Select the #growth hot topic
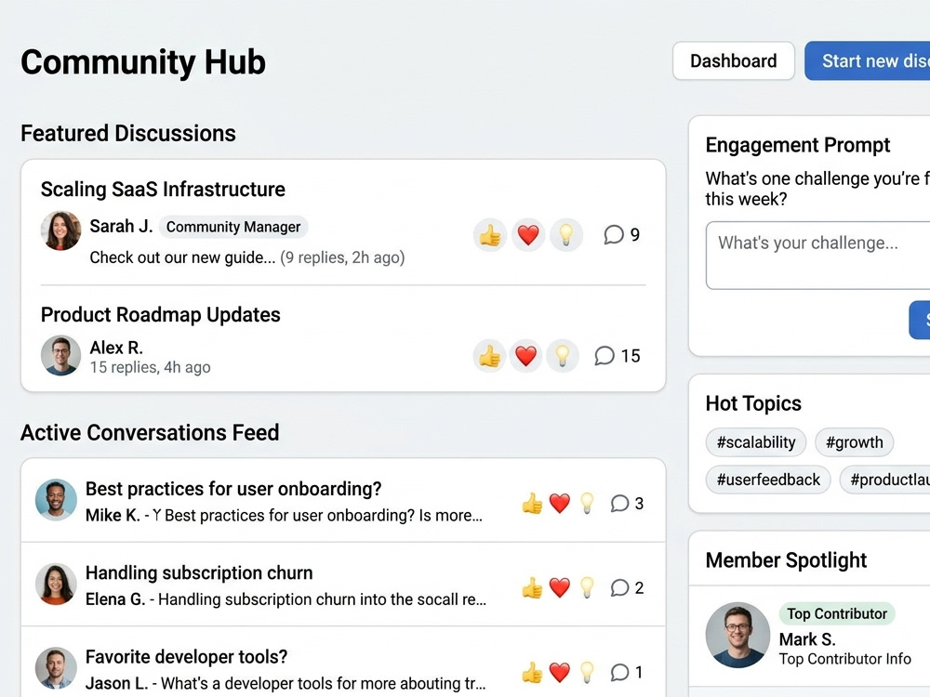This screenshot has width=930, height=697. [x=854, y=442]
